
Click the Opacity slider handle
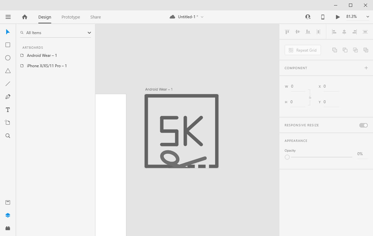[287, 157]
